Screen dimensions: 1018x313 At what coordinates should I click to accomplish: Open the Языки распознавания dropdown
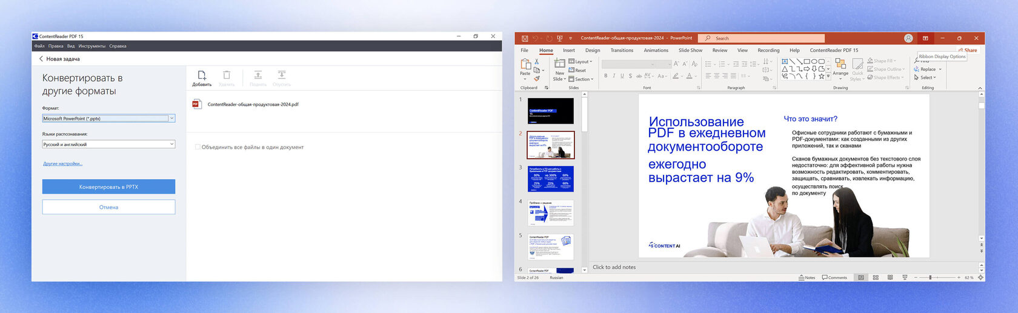pos(171,144)
